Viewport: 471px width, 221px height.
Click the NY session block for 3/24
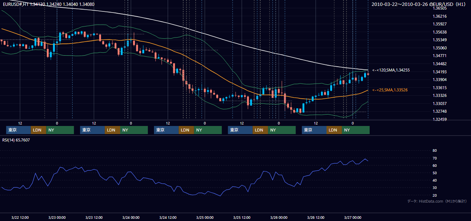point(208,130)
